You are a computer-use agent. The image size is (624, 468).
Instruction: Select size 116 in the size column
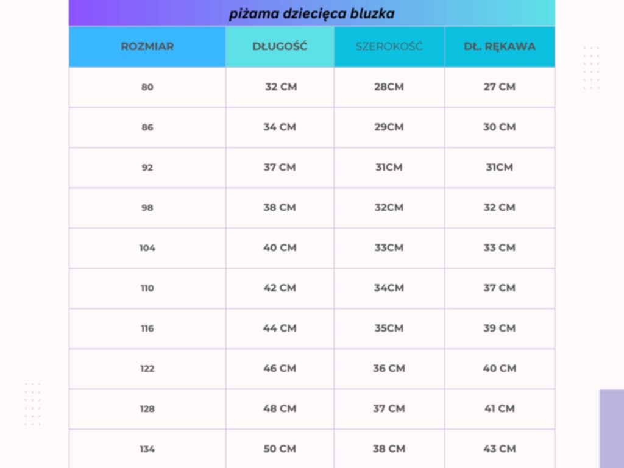147,328
